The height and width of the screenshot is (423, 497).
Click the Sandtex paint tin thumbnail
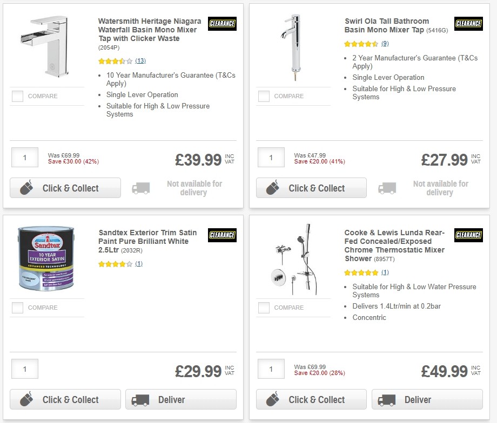click(x=46, y=258)
